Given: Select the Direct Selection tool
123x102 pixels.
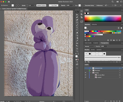Looking at the screenshot, I should coord(77,15).
